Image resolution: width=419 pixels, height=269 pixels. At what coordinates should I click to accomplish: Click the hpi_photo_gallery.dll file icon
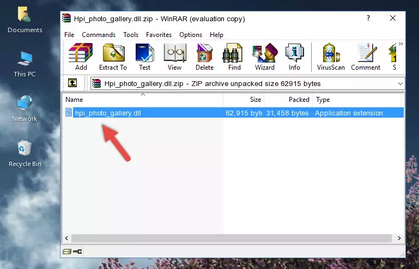coord(69,113)
